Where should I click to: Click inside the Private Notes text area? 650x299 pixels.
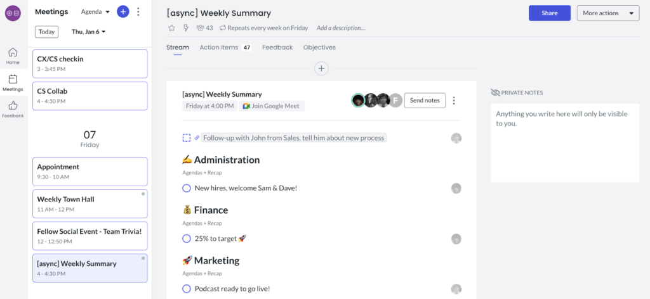point(564,143)
